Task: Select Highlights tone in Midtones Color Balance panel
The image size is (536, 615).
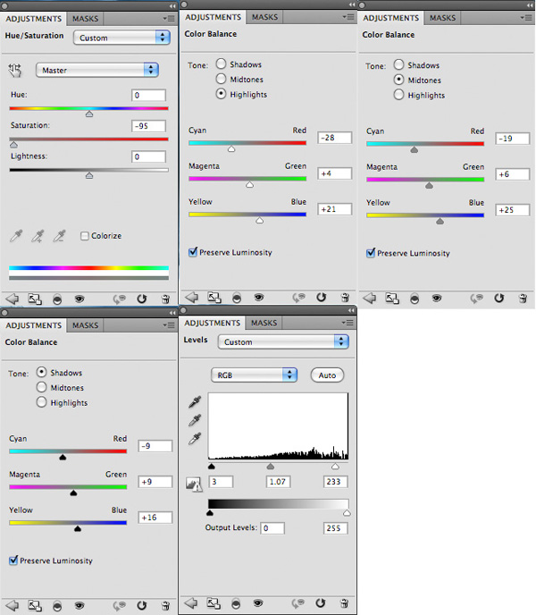Action: [398, 95]
